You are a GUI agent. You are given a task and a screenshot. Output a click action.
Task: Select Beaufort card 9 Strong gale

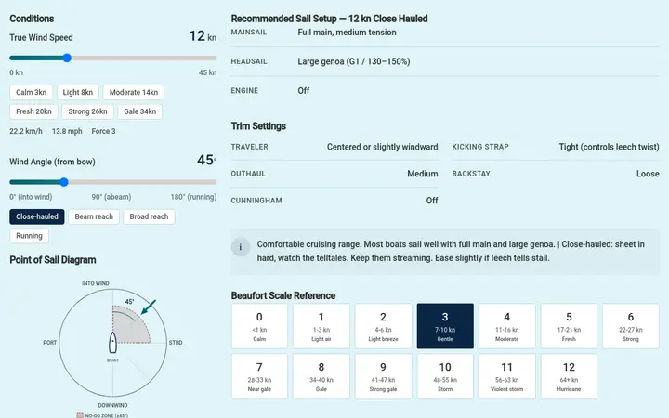click(x=383, y=376)
